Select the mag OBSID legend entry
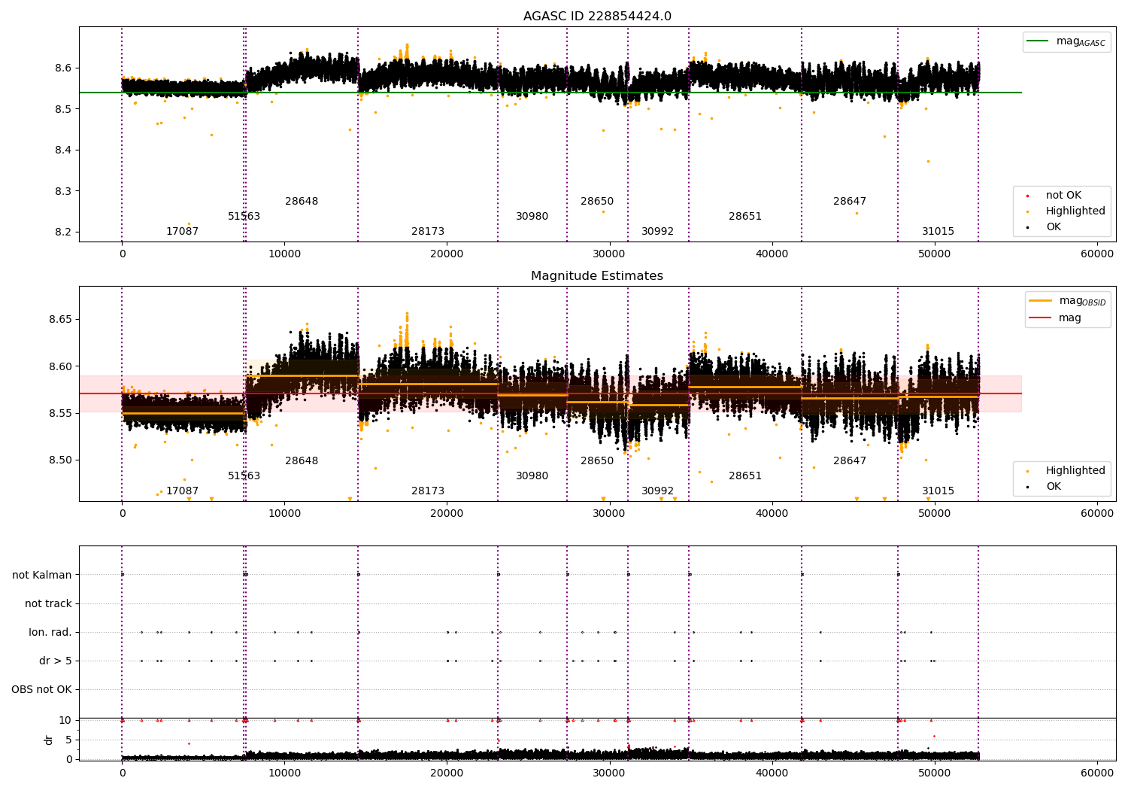Screen dimensions: 1128x790 (1068, 301)
